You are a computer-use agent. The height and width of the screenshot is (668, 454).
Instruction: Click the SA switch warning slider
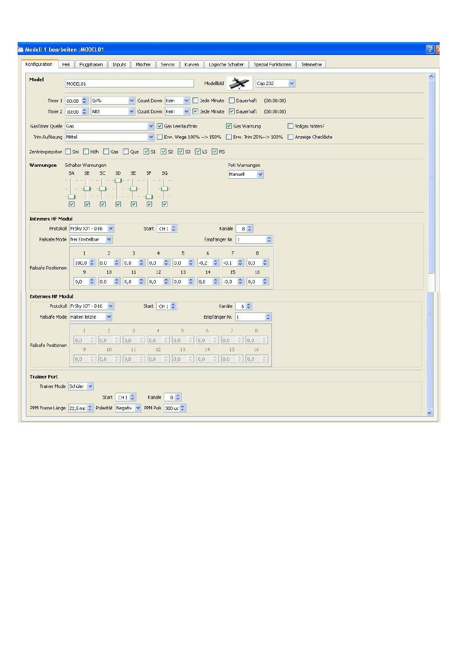click(72, 188)
